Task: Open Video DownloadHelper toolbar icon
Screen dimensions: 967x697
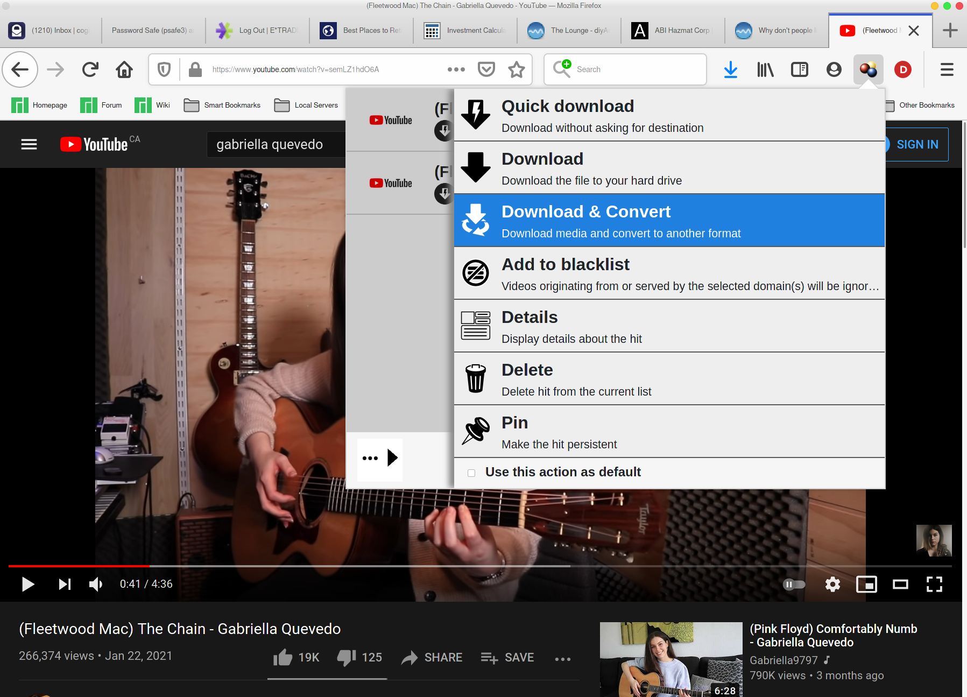Action: tap(868, 69)
